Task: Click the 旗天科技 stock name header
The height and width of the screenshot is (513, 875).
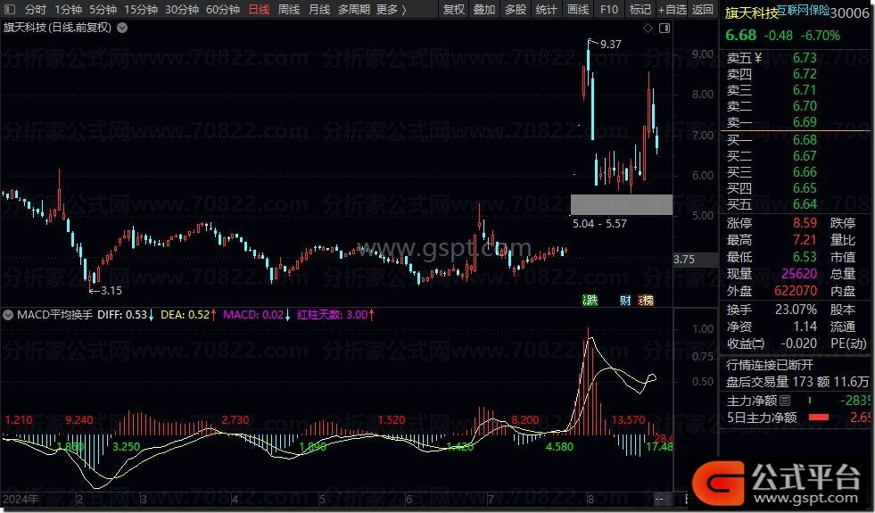Action: pos(751,13)
